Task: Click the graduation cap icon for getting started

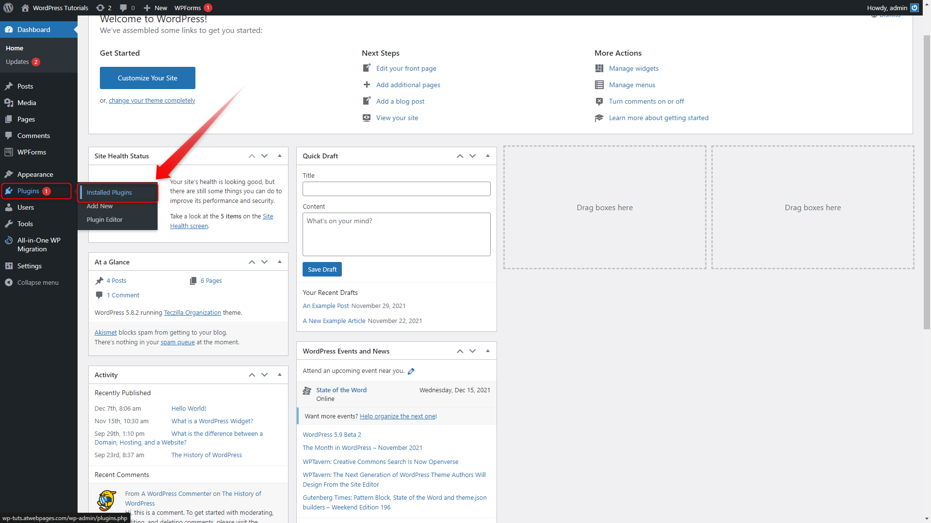Action: [x=599, y=118]
